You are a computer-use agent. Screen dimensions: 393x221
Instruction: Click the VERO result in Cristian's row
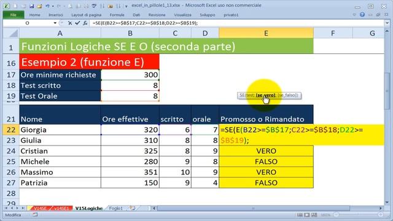pos(266,151)
